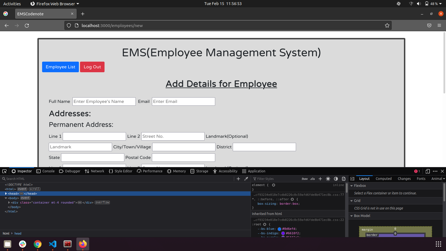This screenshot has height=251, width=446.
Task: Open a new browser tab with plus
Action: tap(83, 14)
